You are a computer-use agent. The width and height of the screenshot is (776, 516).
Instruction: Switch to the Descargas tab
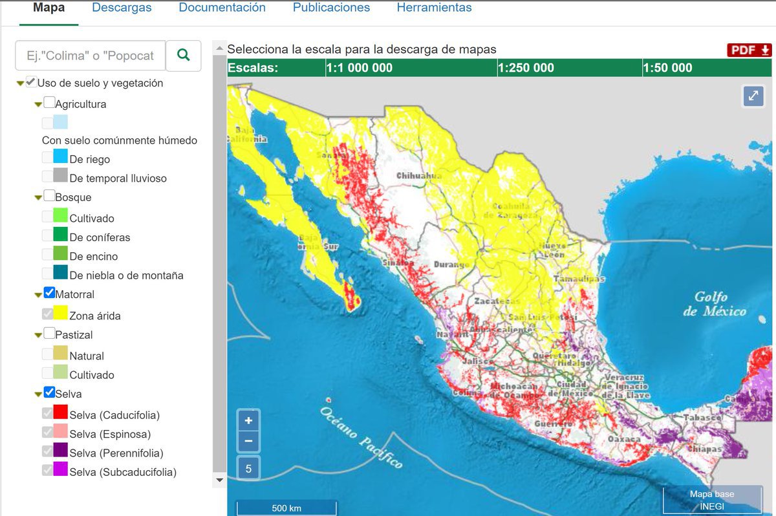pyautogui.click(x=122, y=8)
